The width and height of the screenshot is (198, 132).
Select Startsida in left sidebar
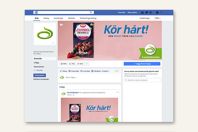coord(45,59)
